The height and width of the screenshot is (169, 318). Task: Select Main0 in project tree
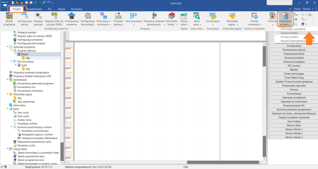pos(24,54)
